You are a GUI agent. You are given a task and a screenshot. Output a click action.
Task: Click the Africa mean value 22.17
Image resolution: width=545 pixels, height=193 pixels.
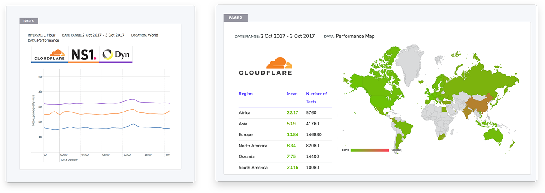(x=293, y=112)
